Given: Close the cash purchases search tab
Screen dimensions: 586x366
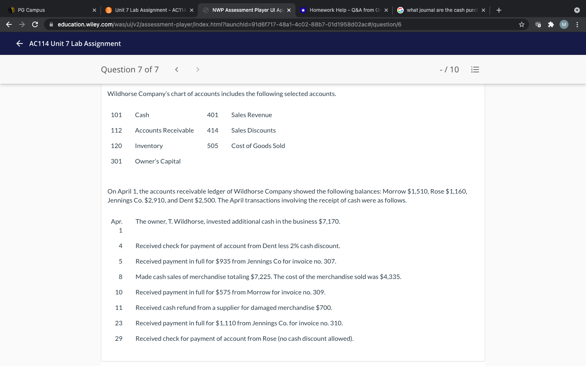Looking at the screenshot, I should click(483, 10).
